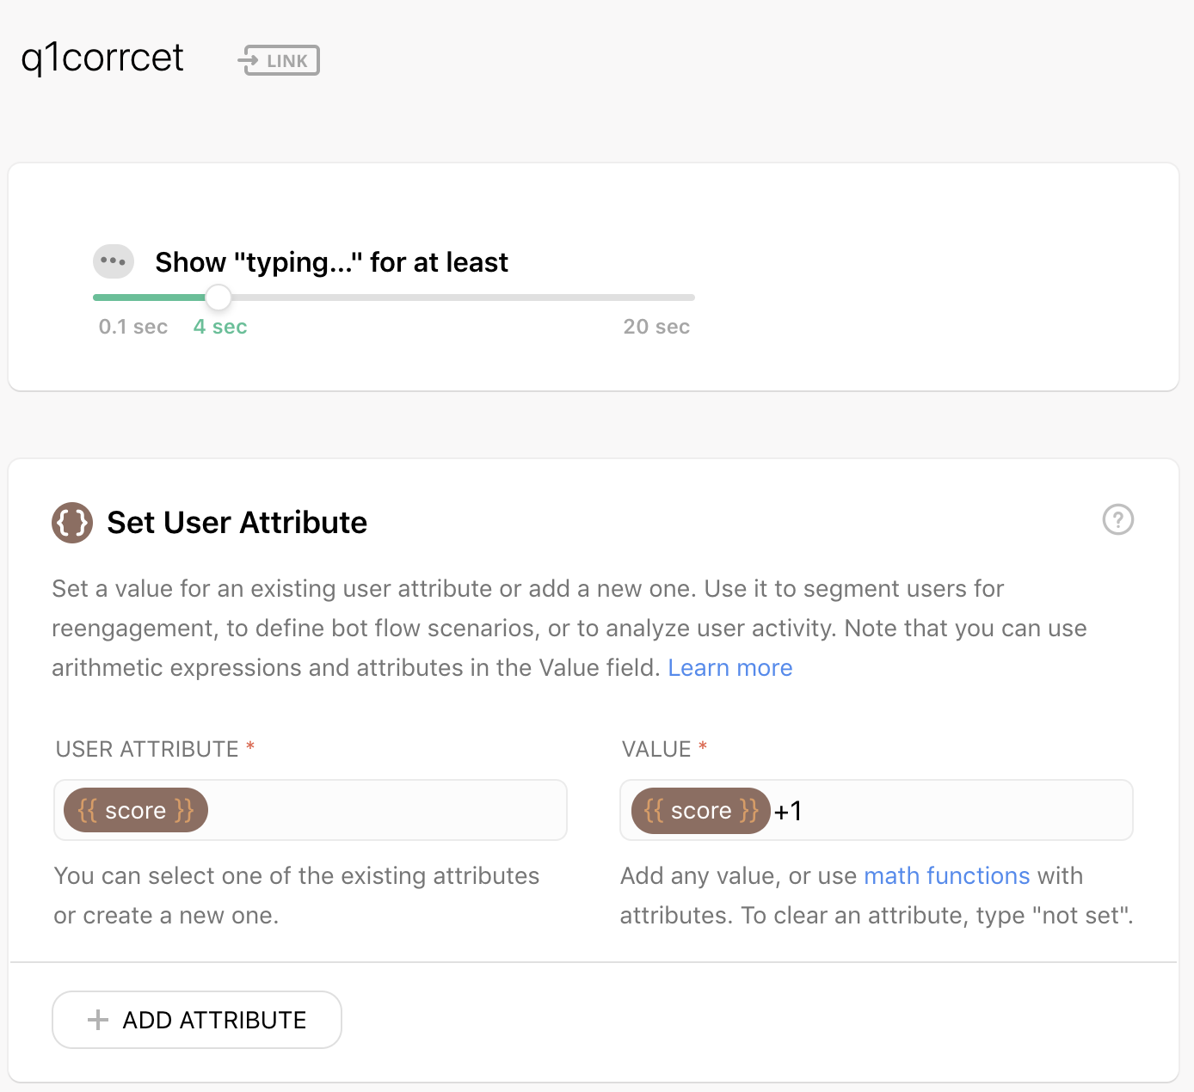The height and width of the screenshot is (1092, 1194).
Task: Click the 0.1 sec minimum label
Action: click(133, 327)
